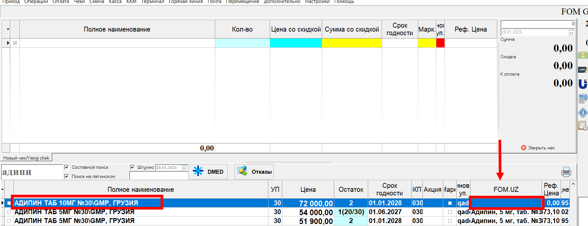Viewport: 588px width, 226px height.
Task: Toggle the checkbox in the empty receipt row
Action: point(15,43)
